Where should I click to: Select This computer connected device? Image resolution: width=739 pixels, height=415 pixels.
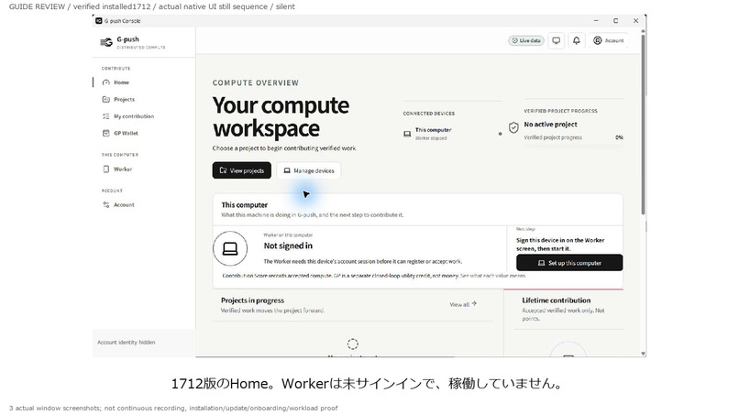click(452, 134)
